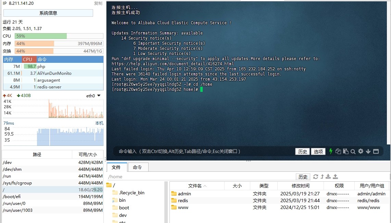Open terminal search with the magnifier icon

[353, 151]
